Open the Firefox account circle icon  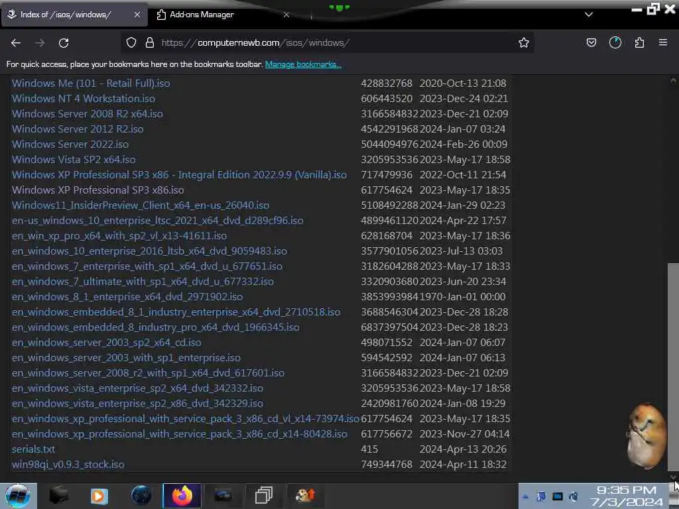[x=615, y=42]
